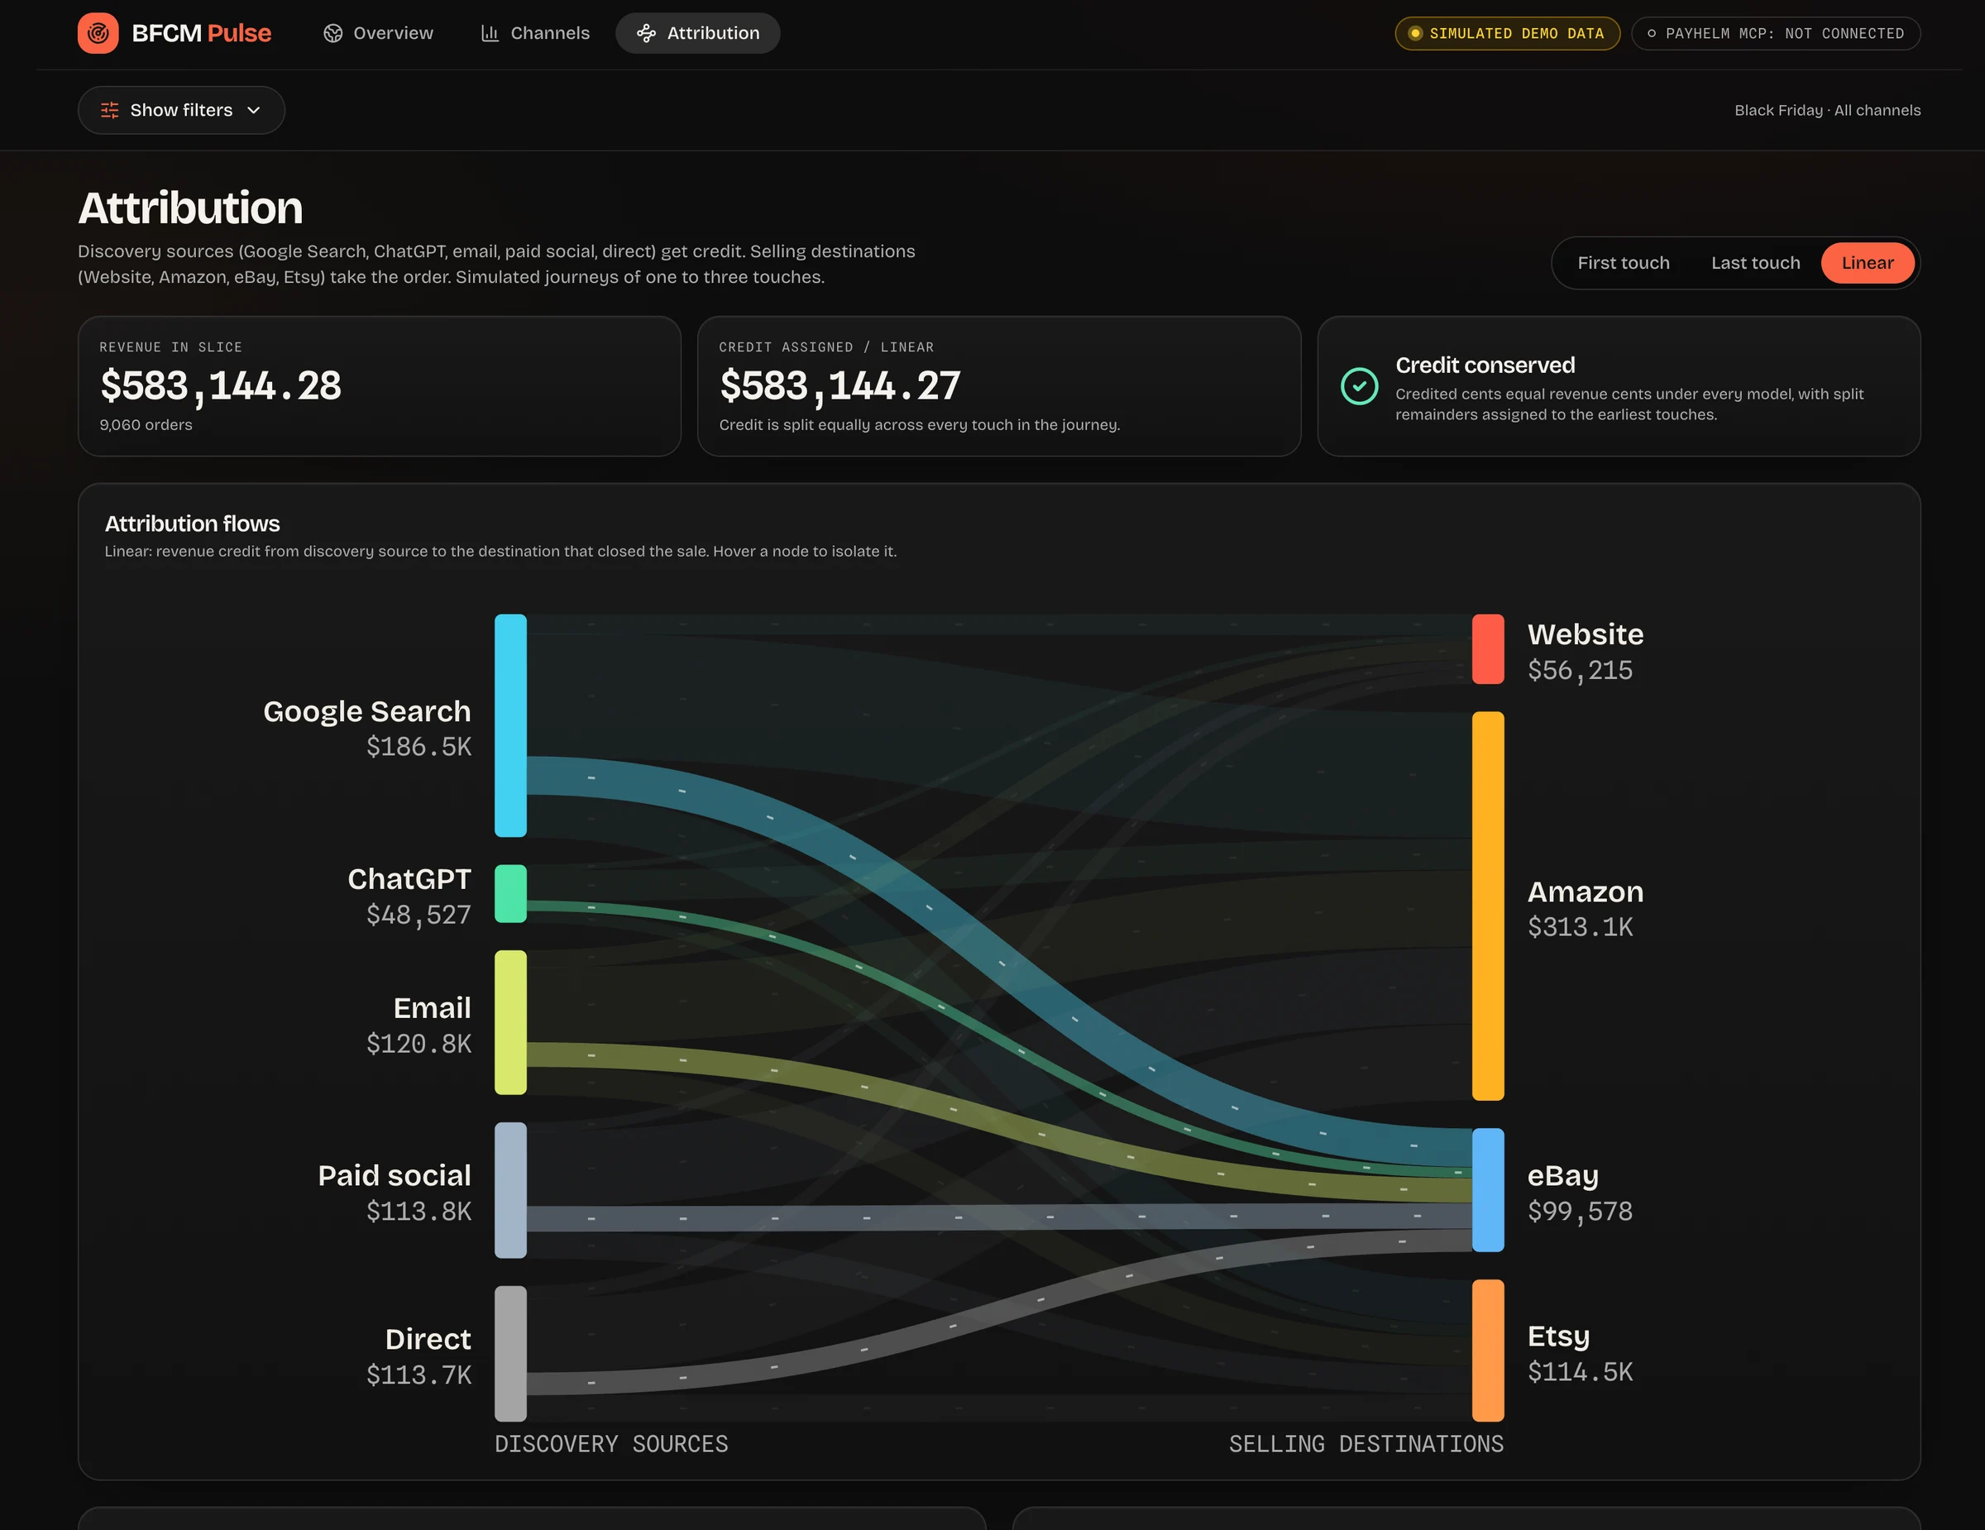Image resolution: width=1985 pixels, height=1530 pixels.
Task: Click the Amazon $313.1K label
Action: 1585,909
